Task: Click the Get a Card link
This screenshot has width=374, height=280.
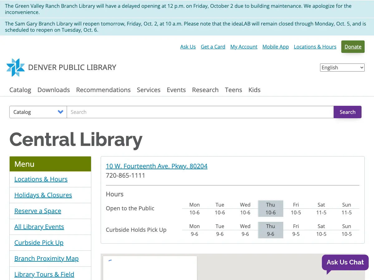Action: click(x=213, y=47)
